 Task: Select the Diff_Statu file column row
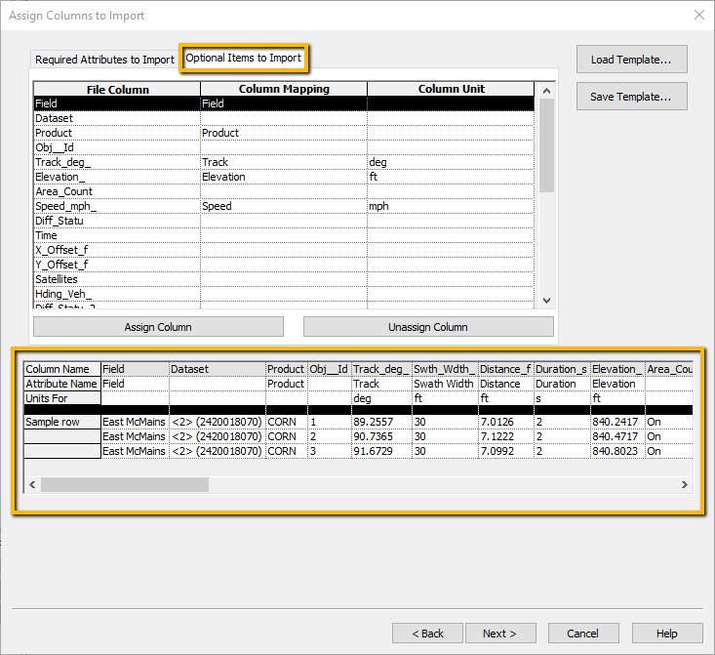(284, 221)
